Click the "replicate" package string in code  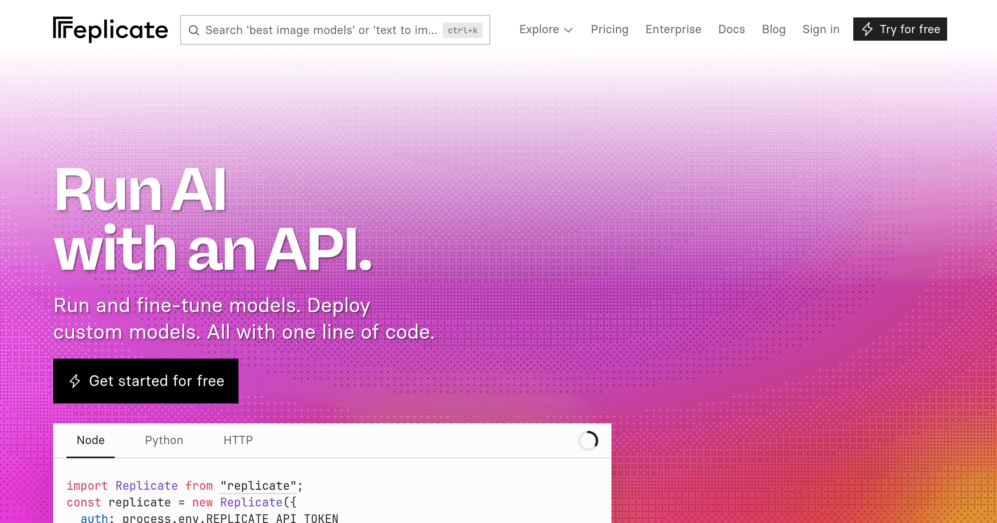click(258, 486)
